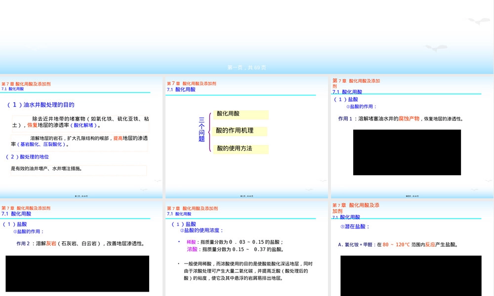
Task: Click the '第一页，共69页' page label on the top slide
Action: point(247,68)
